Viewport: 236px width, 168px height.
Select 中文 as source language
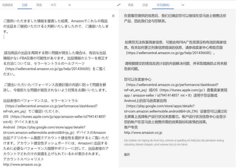click(x=53, y=5)
